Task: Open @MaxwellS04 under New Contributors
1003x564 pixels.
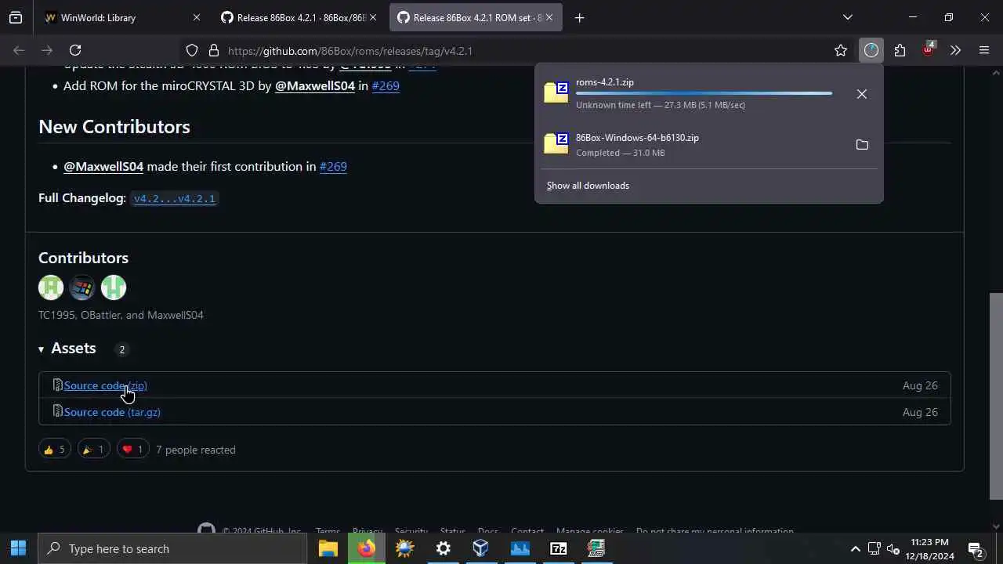Action: click(x=103, y=166)
